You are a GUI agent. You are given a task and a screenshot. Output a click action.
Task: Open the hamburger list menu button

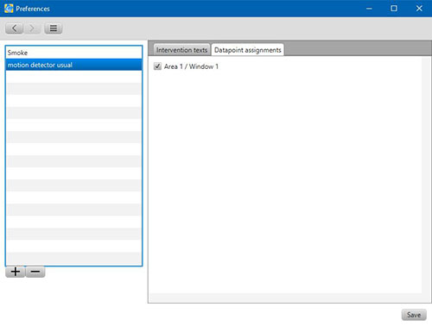point(54,28)
